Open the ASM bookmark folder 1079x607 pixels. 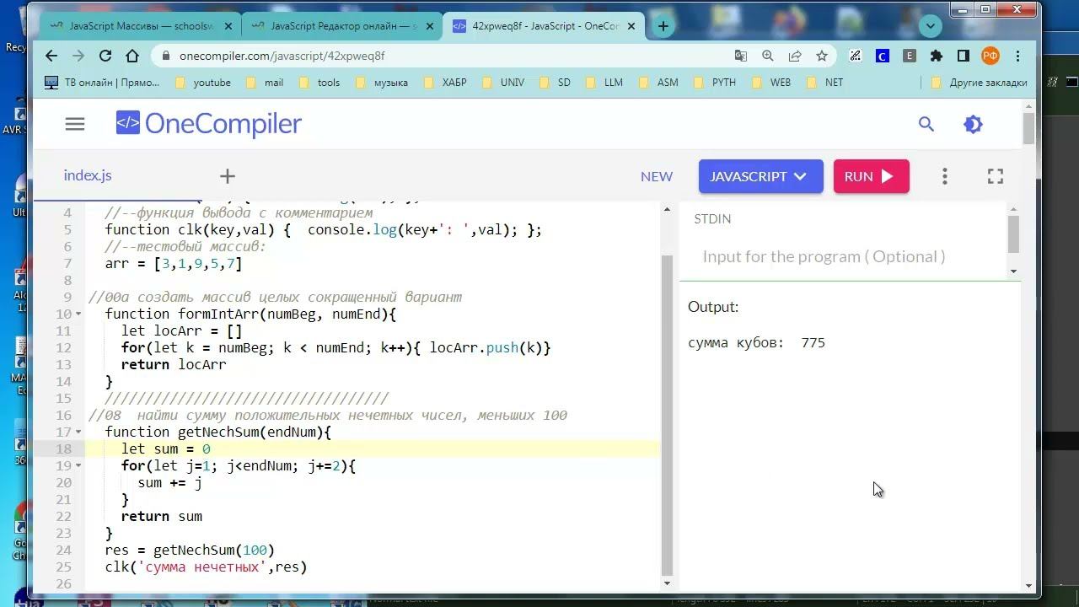point(658,83)
